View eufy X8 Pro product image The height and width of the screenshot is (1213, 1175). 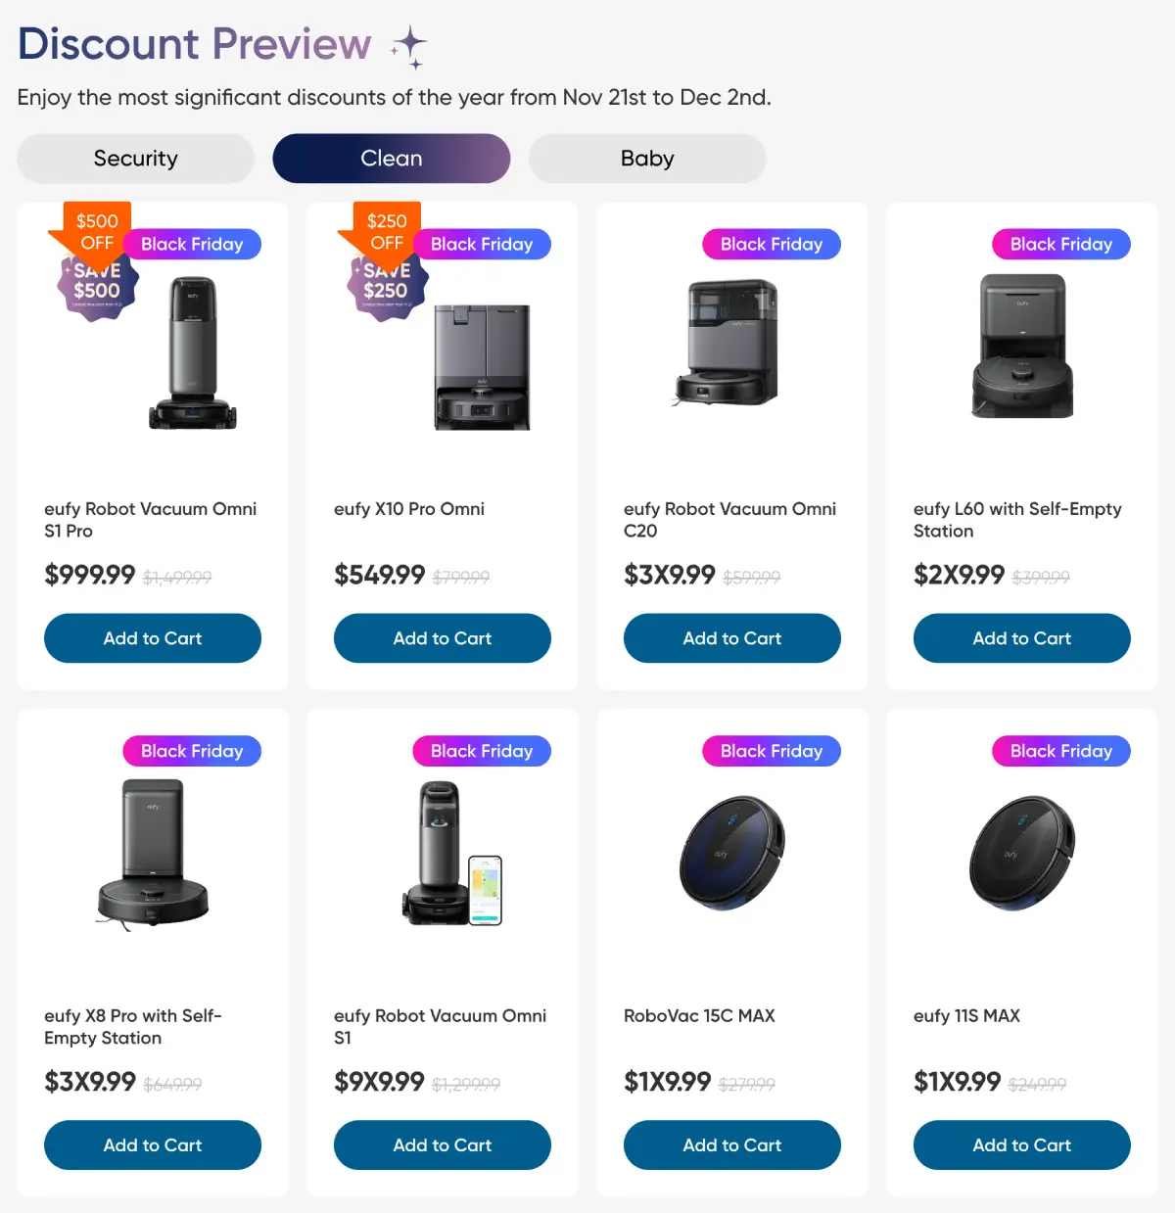point(153,854)
